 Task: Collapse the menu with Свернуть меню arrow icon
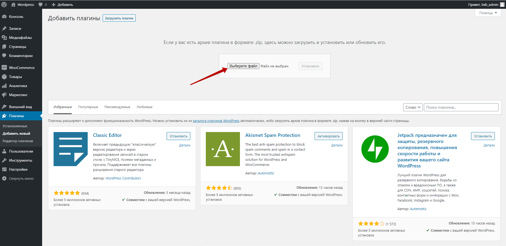point(4,178)
